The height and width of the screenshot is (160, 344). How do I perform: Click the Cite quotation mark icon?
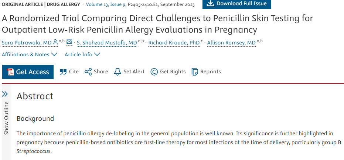(63, 71)
